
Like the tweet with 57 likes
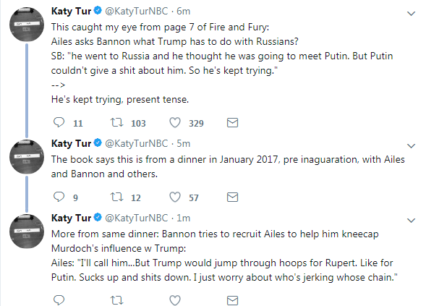pos(175,197)
